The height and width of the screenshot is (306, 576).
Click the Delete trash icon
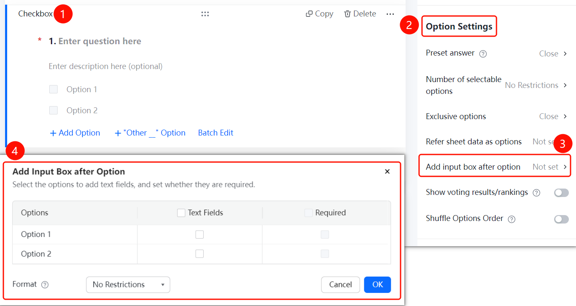[348, 14]
